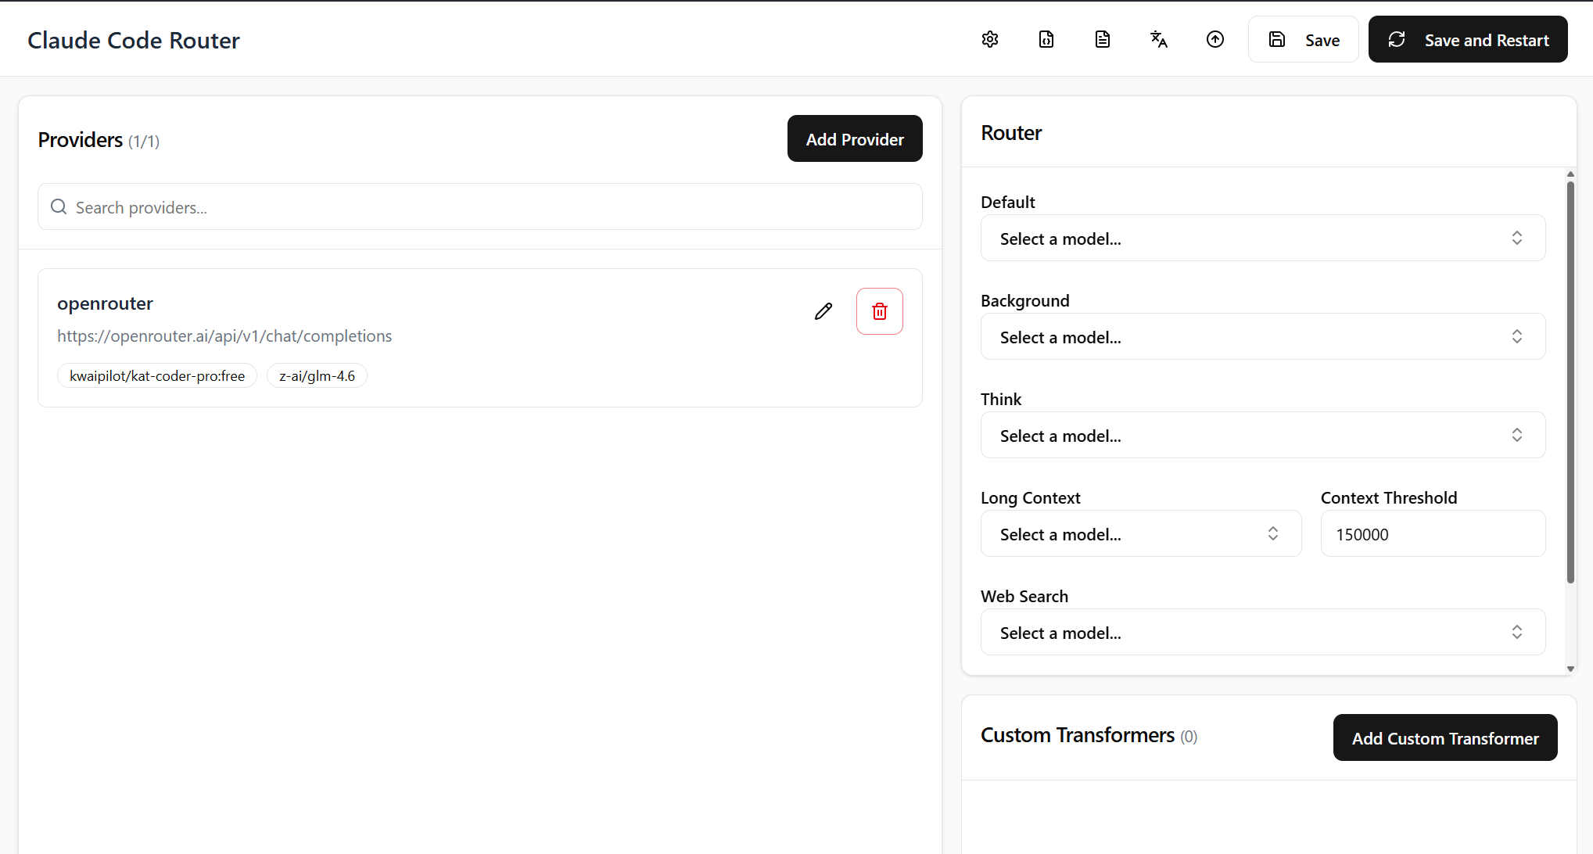Viewport: 1593px width, 854px height.
Task: Expand the Background model dropdown
Action: pyautogui.click(x=1262, y=337)
